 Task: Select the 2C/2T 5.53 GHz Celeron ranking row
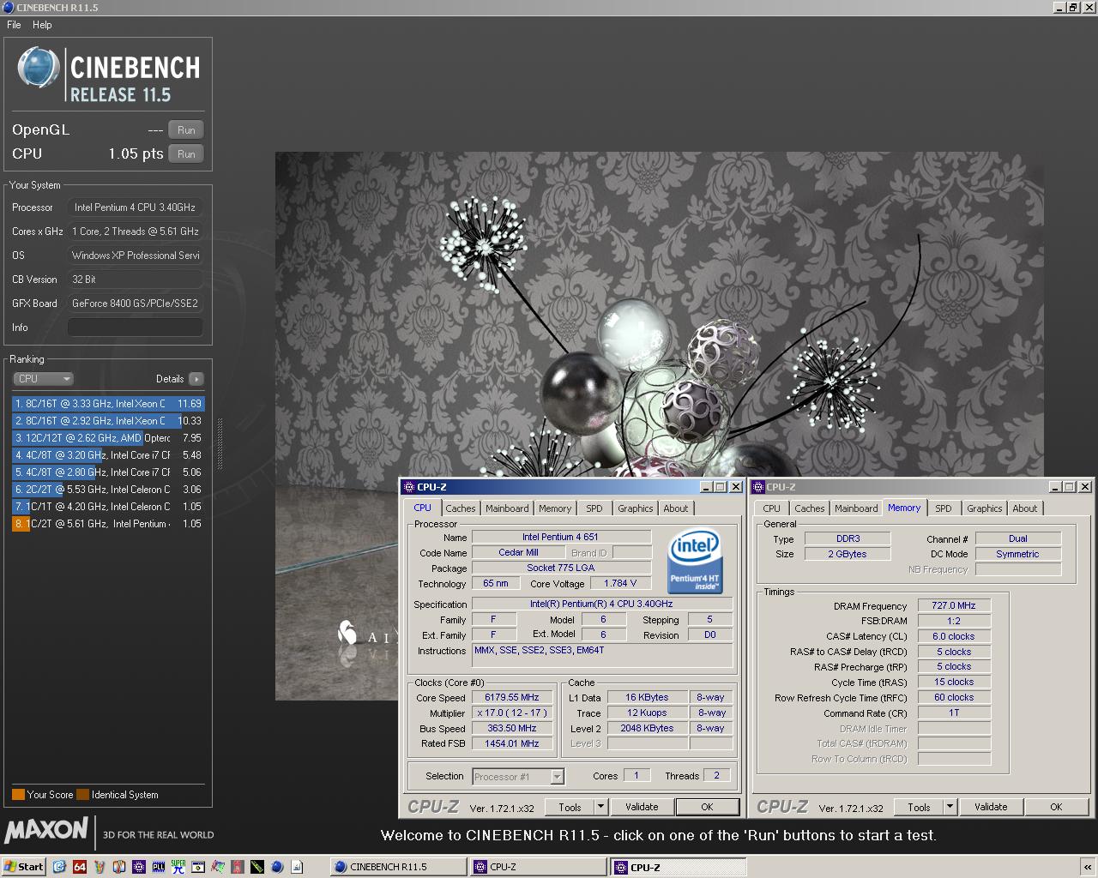pyautogui.click(x=108, y=490)
